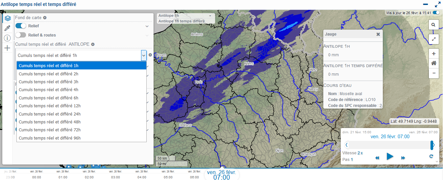Image resolution: width=443 pixels, height=180 pixels.
Task: Collapse the cumul duration dropdown arrow
Action: (x=144, y=56)
